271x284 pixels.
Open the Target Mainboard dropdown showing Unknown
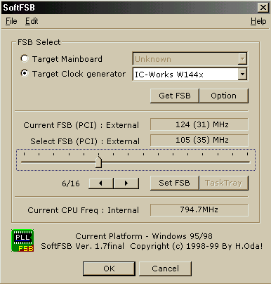click(x=190, y=58)
